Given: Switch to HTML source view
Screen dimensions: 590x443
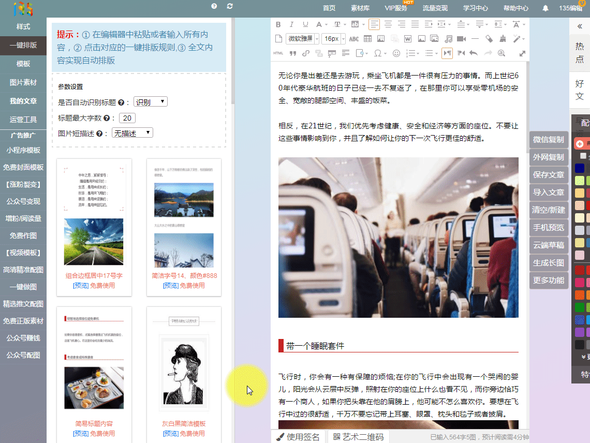Looking at the screenshot, I should [x=278, y=53].
